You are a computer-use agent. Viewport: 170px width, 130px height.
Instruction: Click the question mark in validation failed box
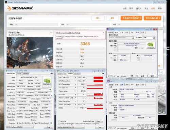(x=103, y=33)
